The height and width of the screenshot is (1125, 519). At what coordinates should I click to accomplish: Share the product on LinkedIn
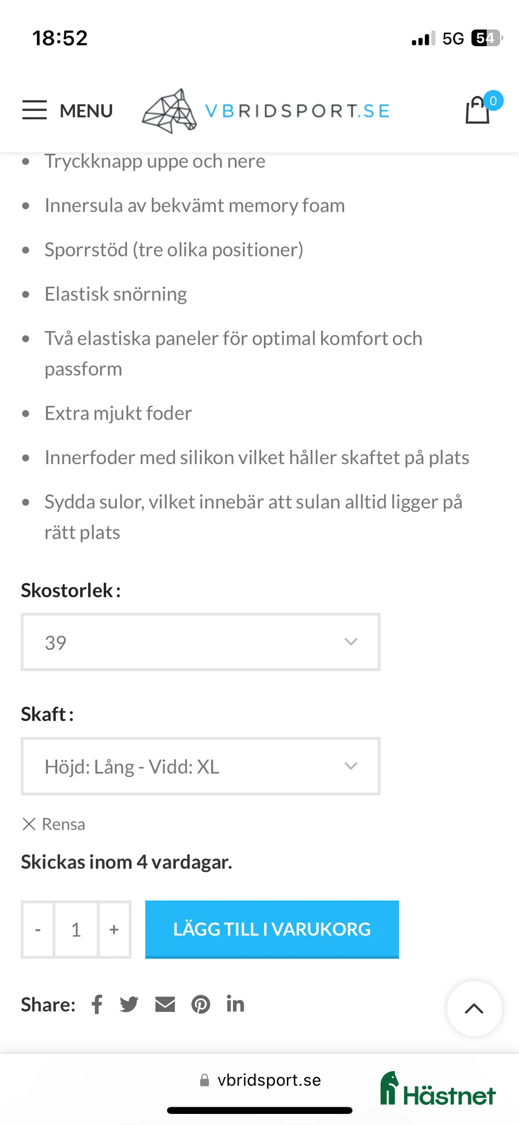235,1004
